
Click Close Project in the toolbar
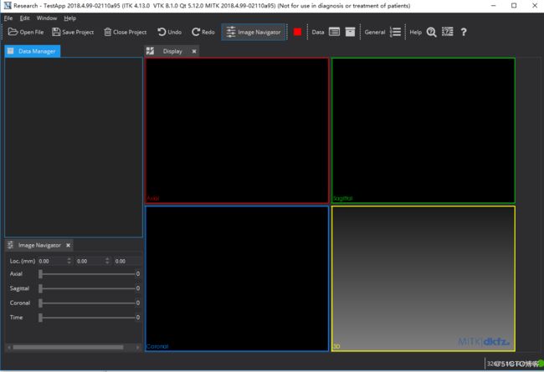click(x=126, y=32)
